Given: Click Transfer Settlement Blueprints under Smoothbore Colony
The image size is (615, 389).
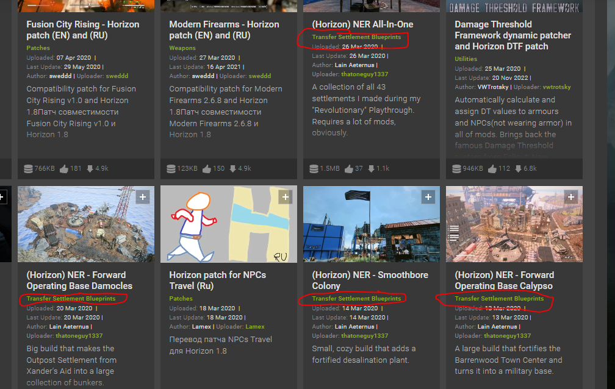Looking at the screenshot, I should point(356,299).
